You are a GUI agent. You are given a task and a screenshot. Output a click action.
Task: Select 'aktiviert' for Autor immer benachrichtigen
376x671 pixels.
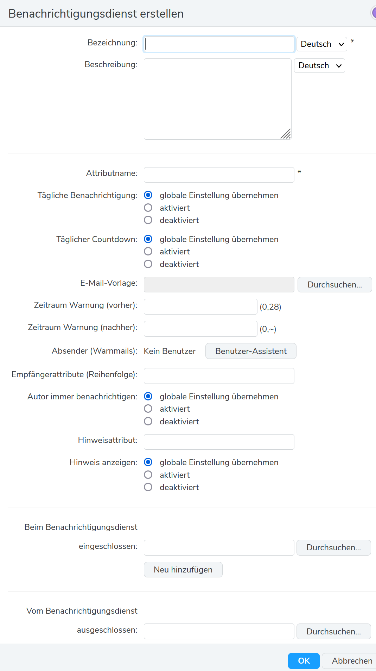coord(148,409)
